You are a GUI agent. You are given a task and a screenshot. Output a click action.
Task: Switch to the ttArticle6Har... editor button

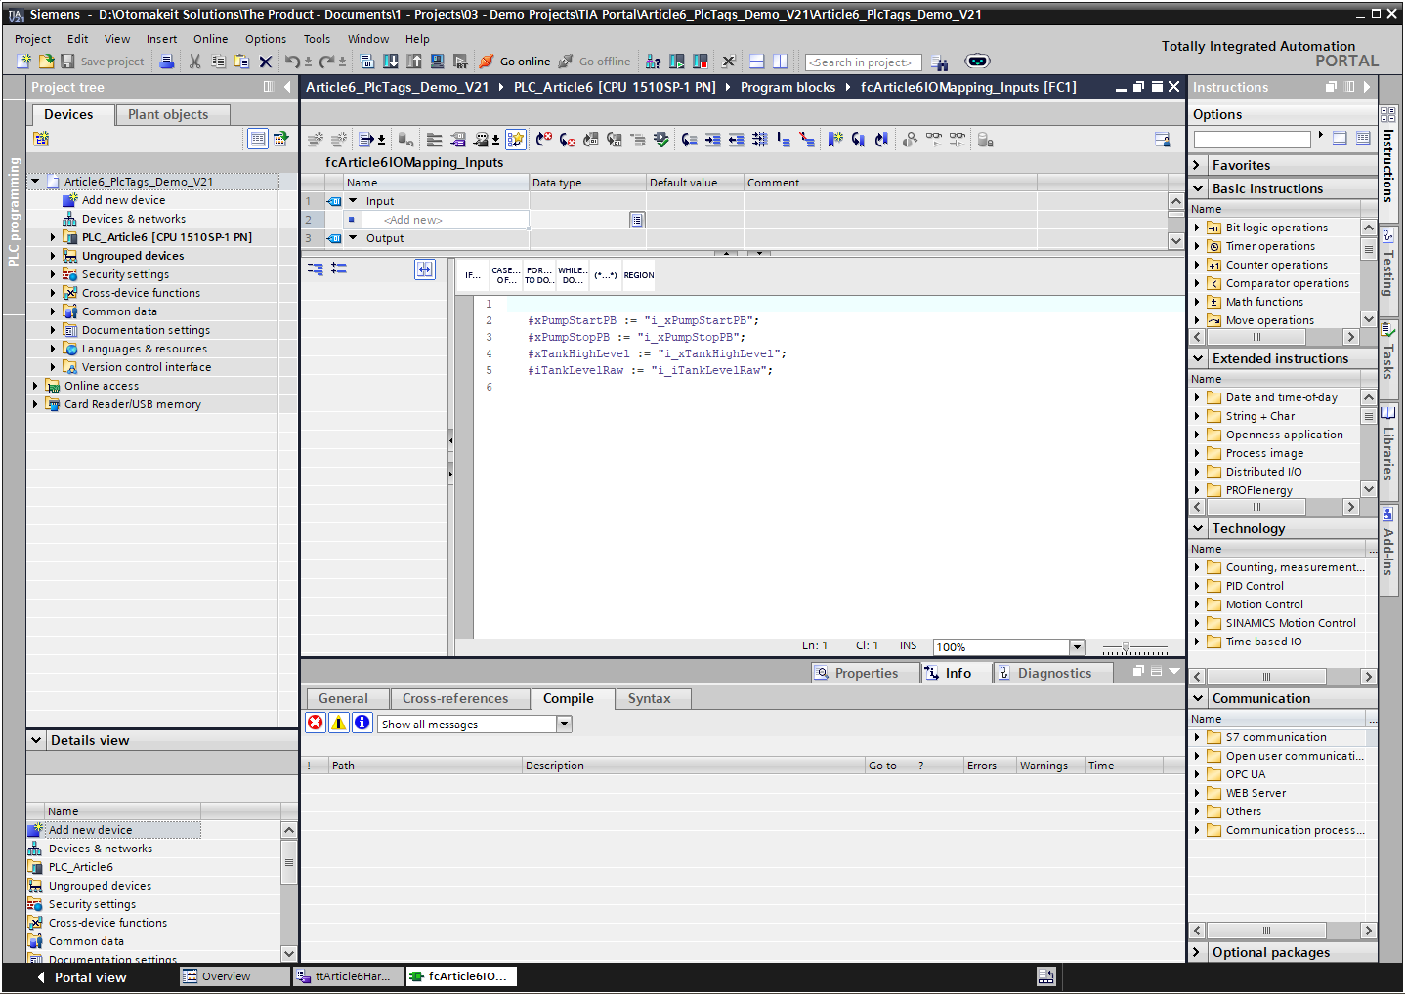click(x=349, y=976)
